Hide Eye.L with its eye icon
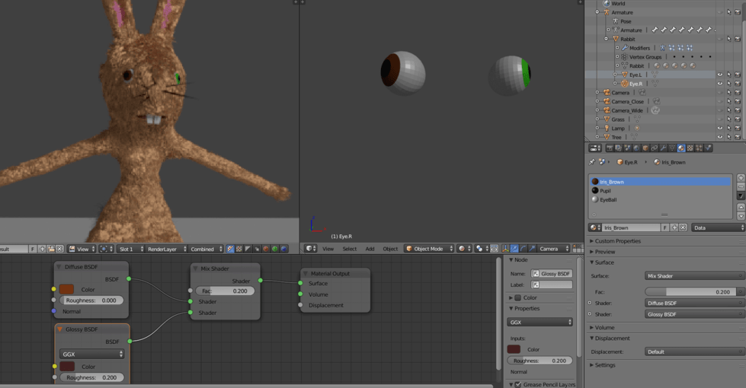The image size is (746, 388). pyautogui.click(x=720, y=75)
